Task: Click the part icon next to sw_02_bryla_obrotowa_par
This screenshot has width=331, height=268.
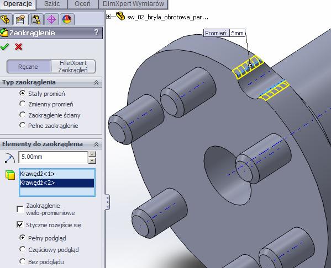Action: [120, 16]
